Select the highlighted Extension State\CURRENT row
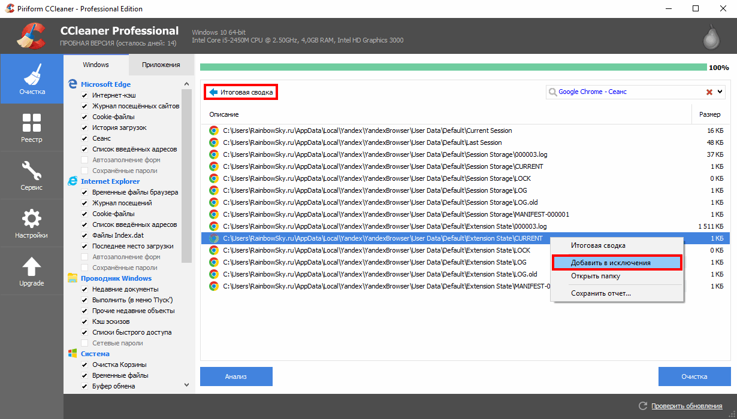This screenshot has height=419, width=737. [x=466, y=238]
